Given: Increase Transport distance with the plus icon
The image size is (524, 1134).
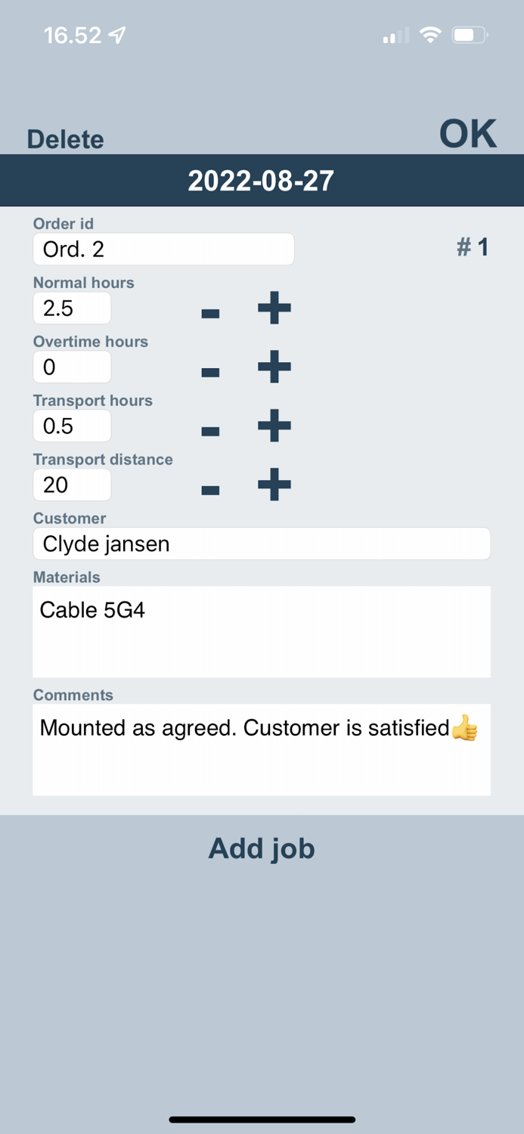Looking at the screenshot, I should click(x=274, y=485).
